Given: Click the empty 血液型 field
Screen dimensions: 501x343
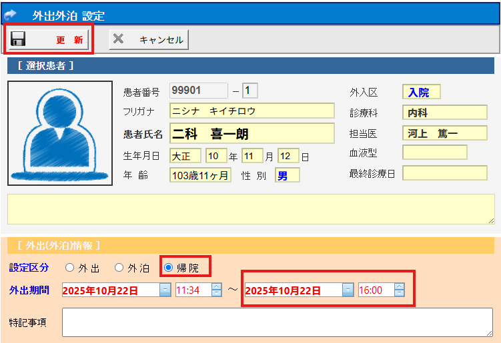Looking at the screenshot, I should [434, 153].
